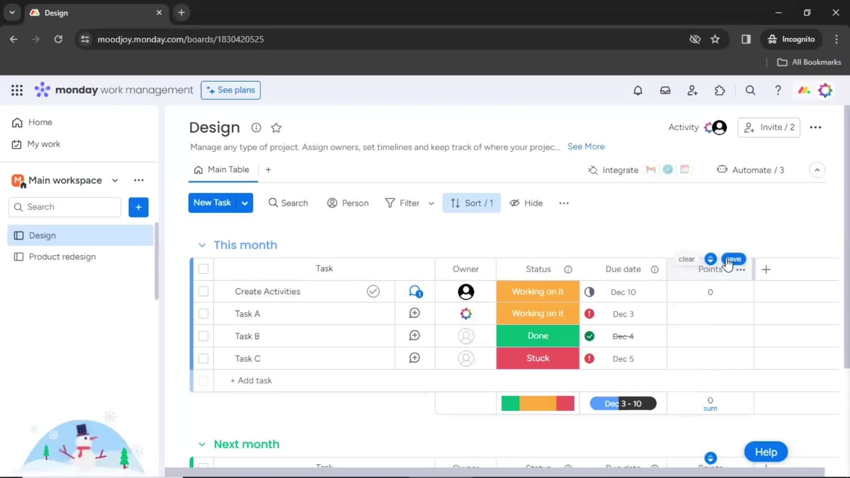Viewport: 850px width, 478px height.
Task: Click the status color swatch summary bar
Action: tap(537, 403)
